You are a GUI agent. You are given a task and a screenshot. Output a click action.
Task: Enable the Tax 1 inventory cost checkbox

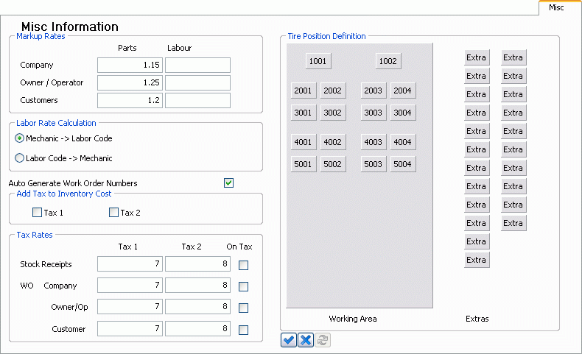(x=38, y=213)
